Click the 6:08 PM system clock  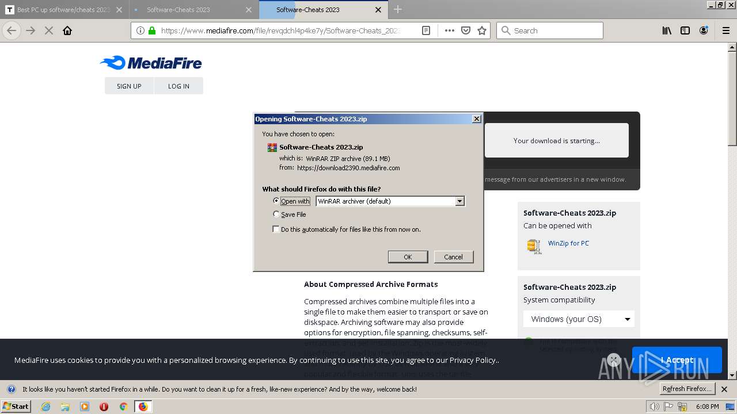click(707, 407)
